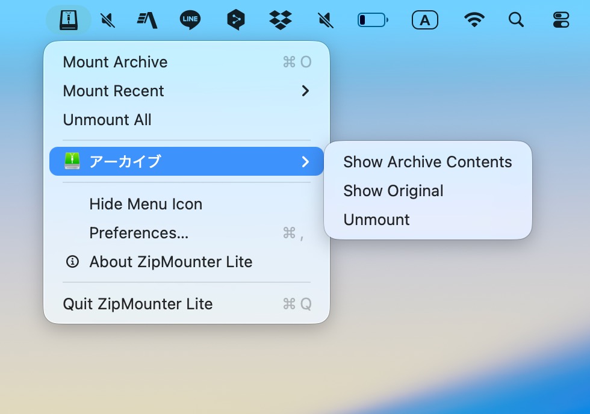Select Show Archive Contents in submenu

[x=427, y=162]
